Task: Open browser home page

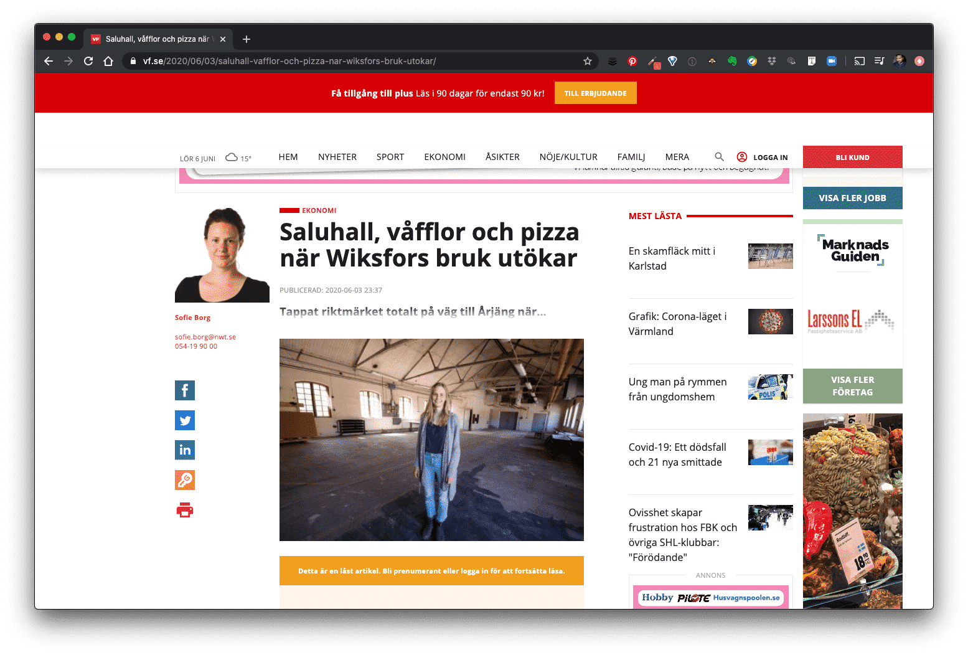Action: tap(108, 61)
